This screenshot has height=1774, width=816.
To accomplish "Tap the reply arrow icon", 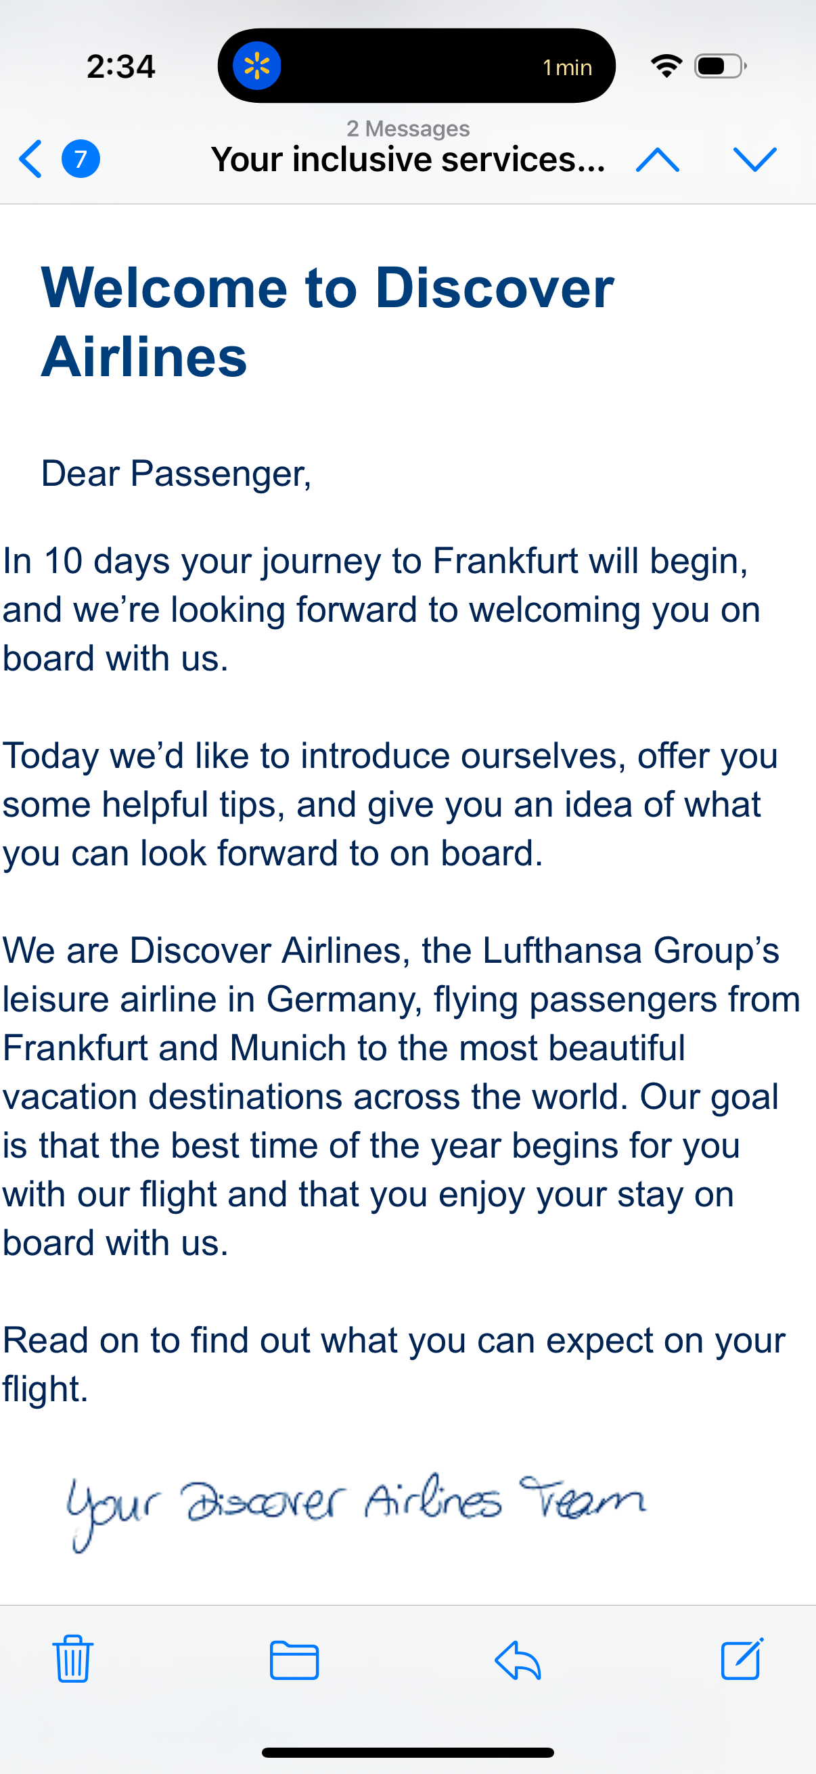I will point(518,1660).
